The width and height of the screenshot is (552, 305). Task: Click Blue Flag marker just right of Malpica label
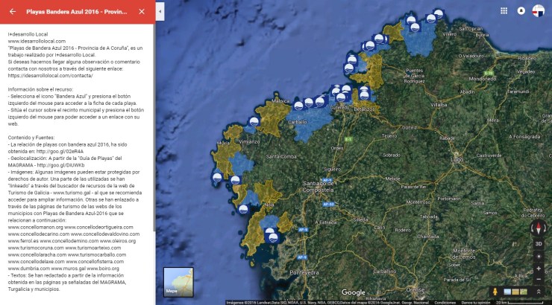[x=298, y=106]
